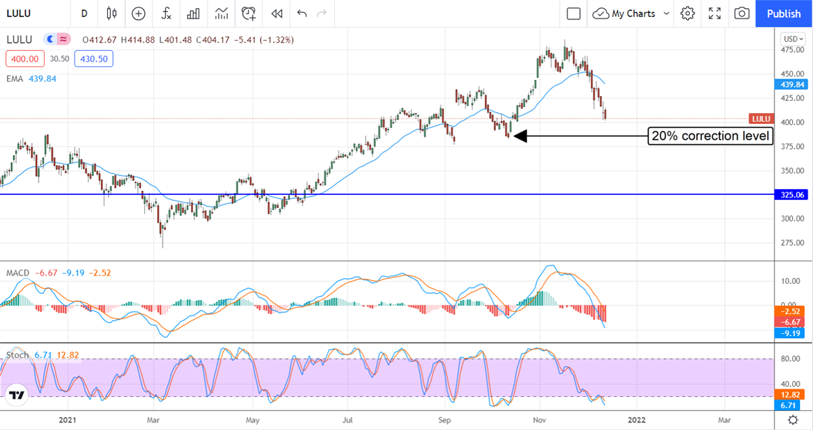
Task: Select the Stoch indicator legend
Action: pos(18,355)
